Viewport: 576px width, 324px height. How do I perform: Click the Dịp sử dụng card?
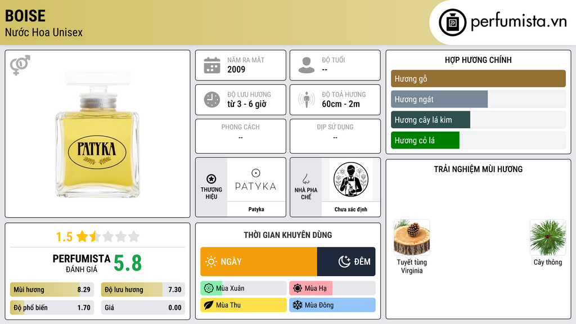click(335, 136)
